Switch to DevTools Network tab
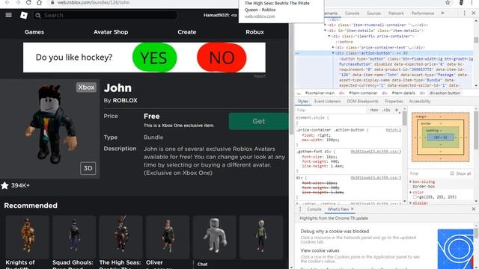 click(396, 13)
